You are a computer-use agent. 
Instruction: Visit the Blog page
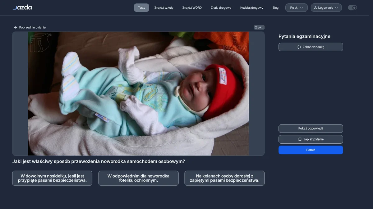pyautogui.click(x=275, y=8)
